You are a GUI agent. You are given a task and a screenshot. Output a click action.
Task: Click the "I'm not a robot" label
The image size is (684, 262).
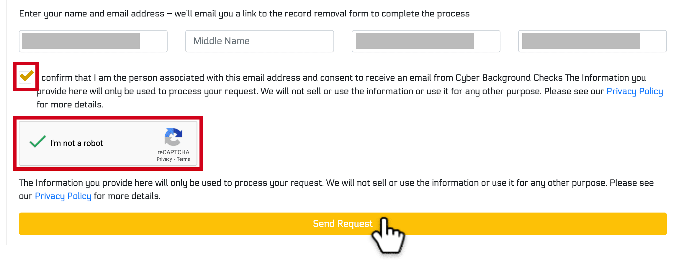[76, 143]
